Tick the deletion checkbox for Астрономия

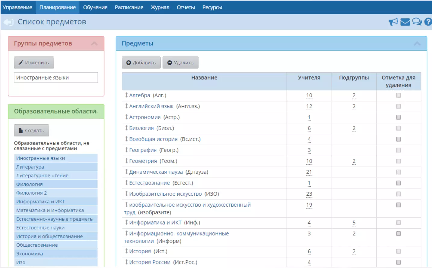coord(399,117)
